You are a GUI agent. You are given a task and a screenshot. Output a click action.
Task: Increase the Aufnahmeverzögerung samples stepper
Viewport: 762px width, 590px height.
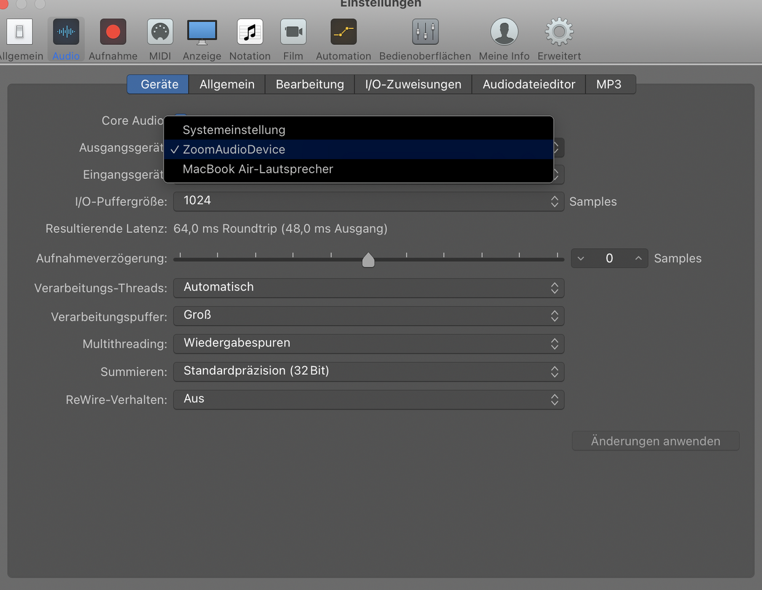click(x=638, y=259)
